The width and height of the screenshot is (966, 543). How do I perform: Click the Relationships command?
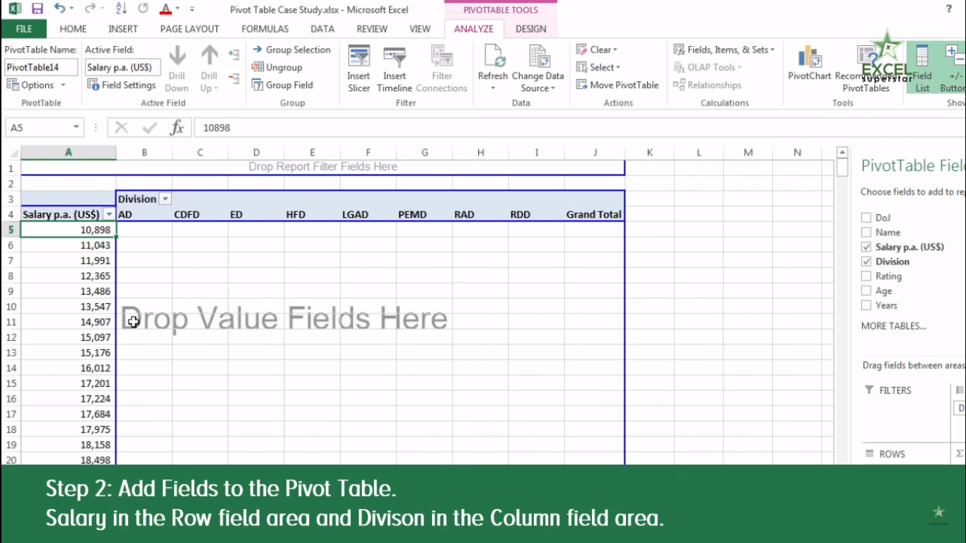click(x=707, y=85)
